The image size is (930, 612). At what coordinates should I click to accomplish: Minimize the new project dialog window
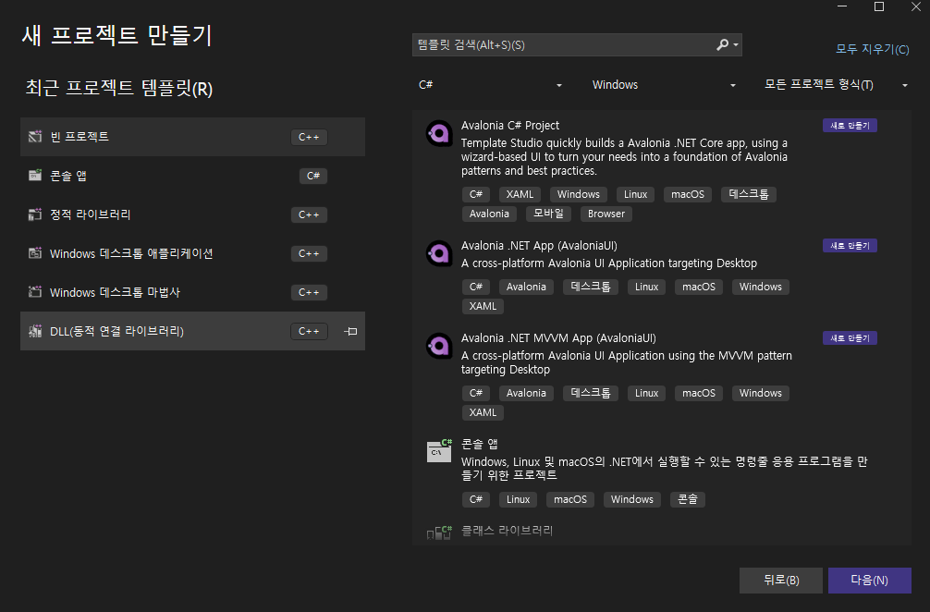click(x=841, y=6)
